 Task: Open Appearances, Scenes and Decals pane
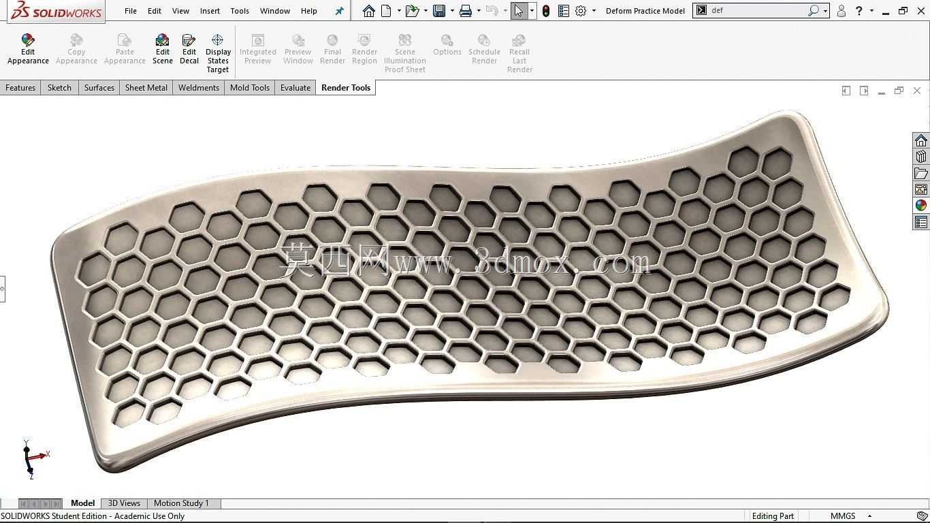click(x=921, y=206)
